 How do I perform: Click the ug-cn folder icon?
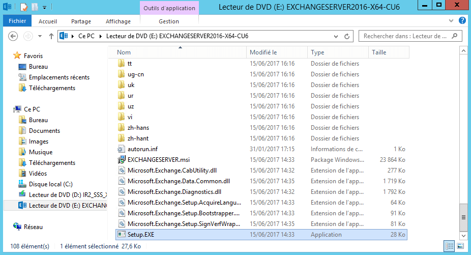pyautogui.click(x=122, y=74)
